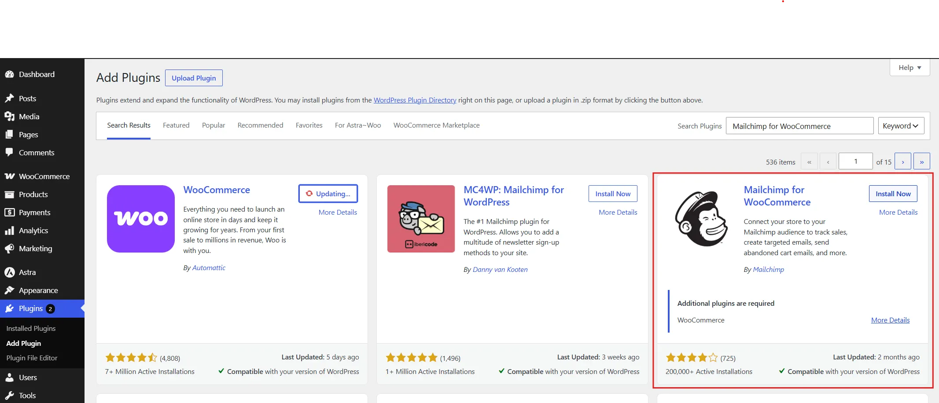Click the Tools wrench icon
The height and width of the screenshot is (403, 939).
pyautogui.click(x=9, y=395)
